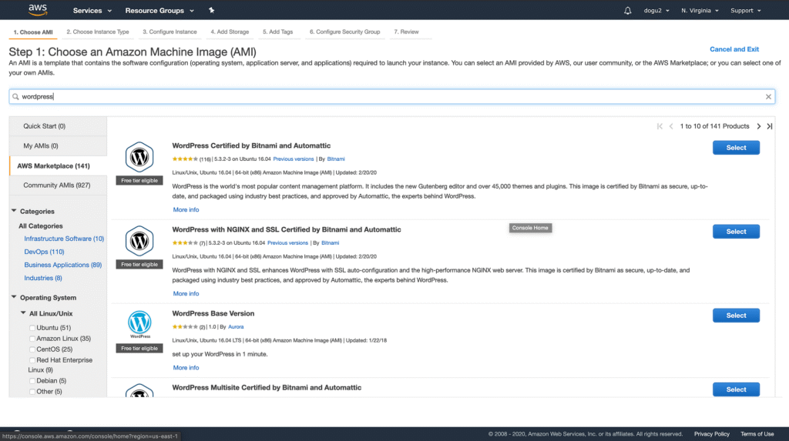Open the pin shortcuts star icon
This screenshot has width=789, height=441.
click(211, 10)
